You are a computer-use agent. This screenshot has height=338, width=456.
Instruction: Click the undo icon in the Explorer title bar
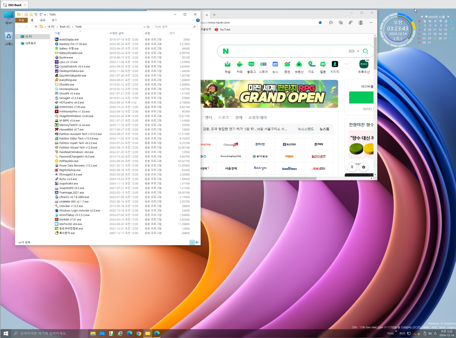pyautogui.click(x=36, y=14)
